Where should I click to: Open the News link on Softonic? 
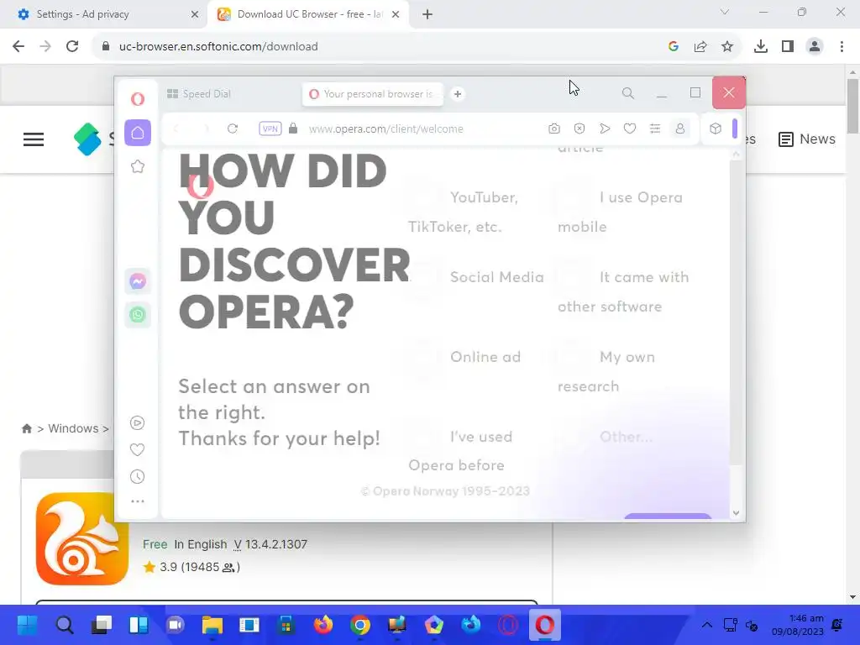(807, 139)
